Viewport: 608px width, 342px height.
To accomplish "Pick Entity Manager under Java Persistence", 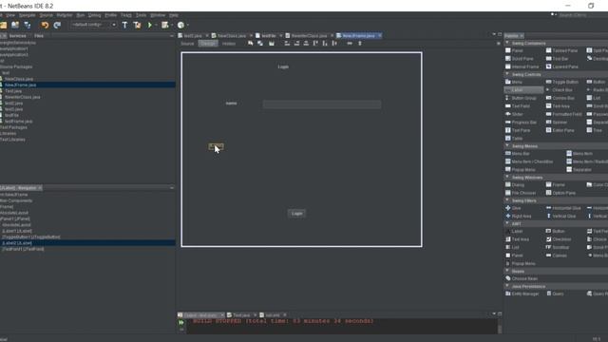I will click(522, 294).
